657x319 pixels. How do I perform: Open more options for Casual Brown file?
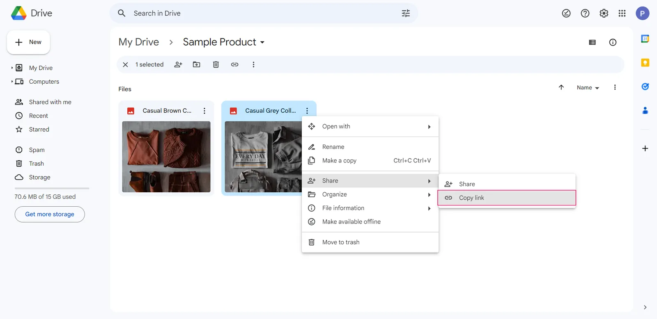click(x=204, y=111)
